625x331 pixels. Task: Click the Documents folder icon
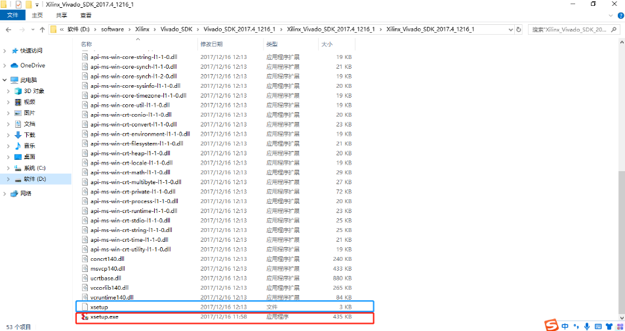(18, 124)
